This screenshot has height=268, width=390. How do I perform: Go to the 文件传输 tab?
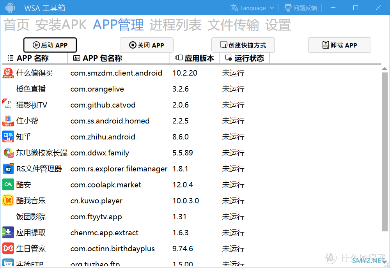pos(233,25)
